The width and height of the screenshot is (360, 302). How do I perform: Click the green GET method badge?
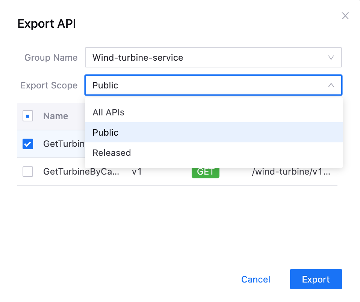pos(205,172)
